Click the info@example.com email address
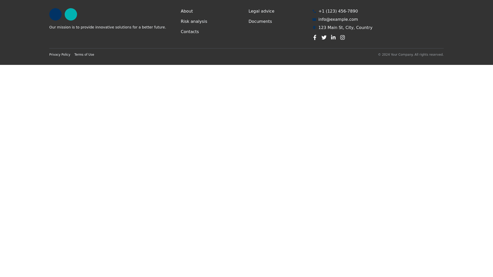493x277 pixels. click(338, 19)
